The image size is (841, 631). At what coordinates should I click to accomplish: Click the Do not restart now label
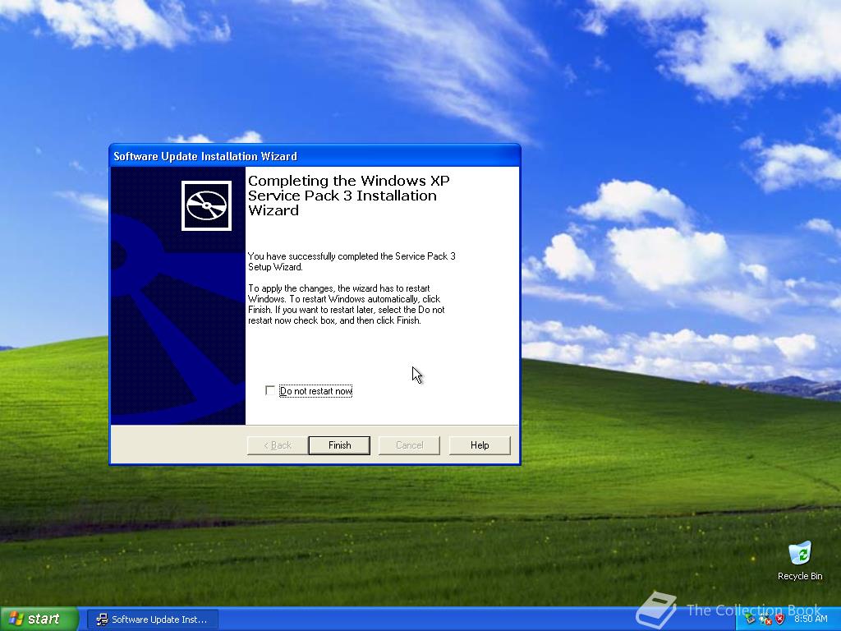[x=316, y=390]
